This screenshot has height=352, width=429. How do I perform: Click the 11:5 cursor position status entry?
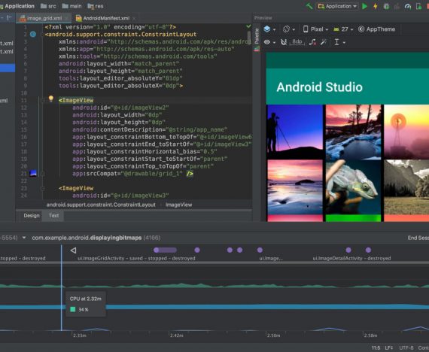376,348
